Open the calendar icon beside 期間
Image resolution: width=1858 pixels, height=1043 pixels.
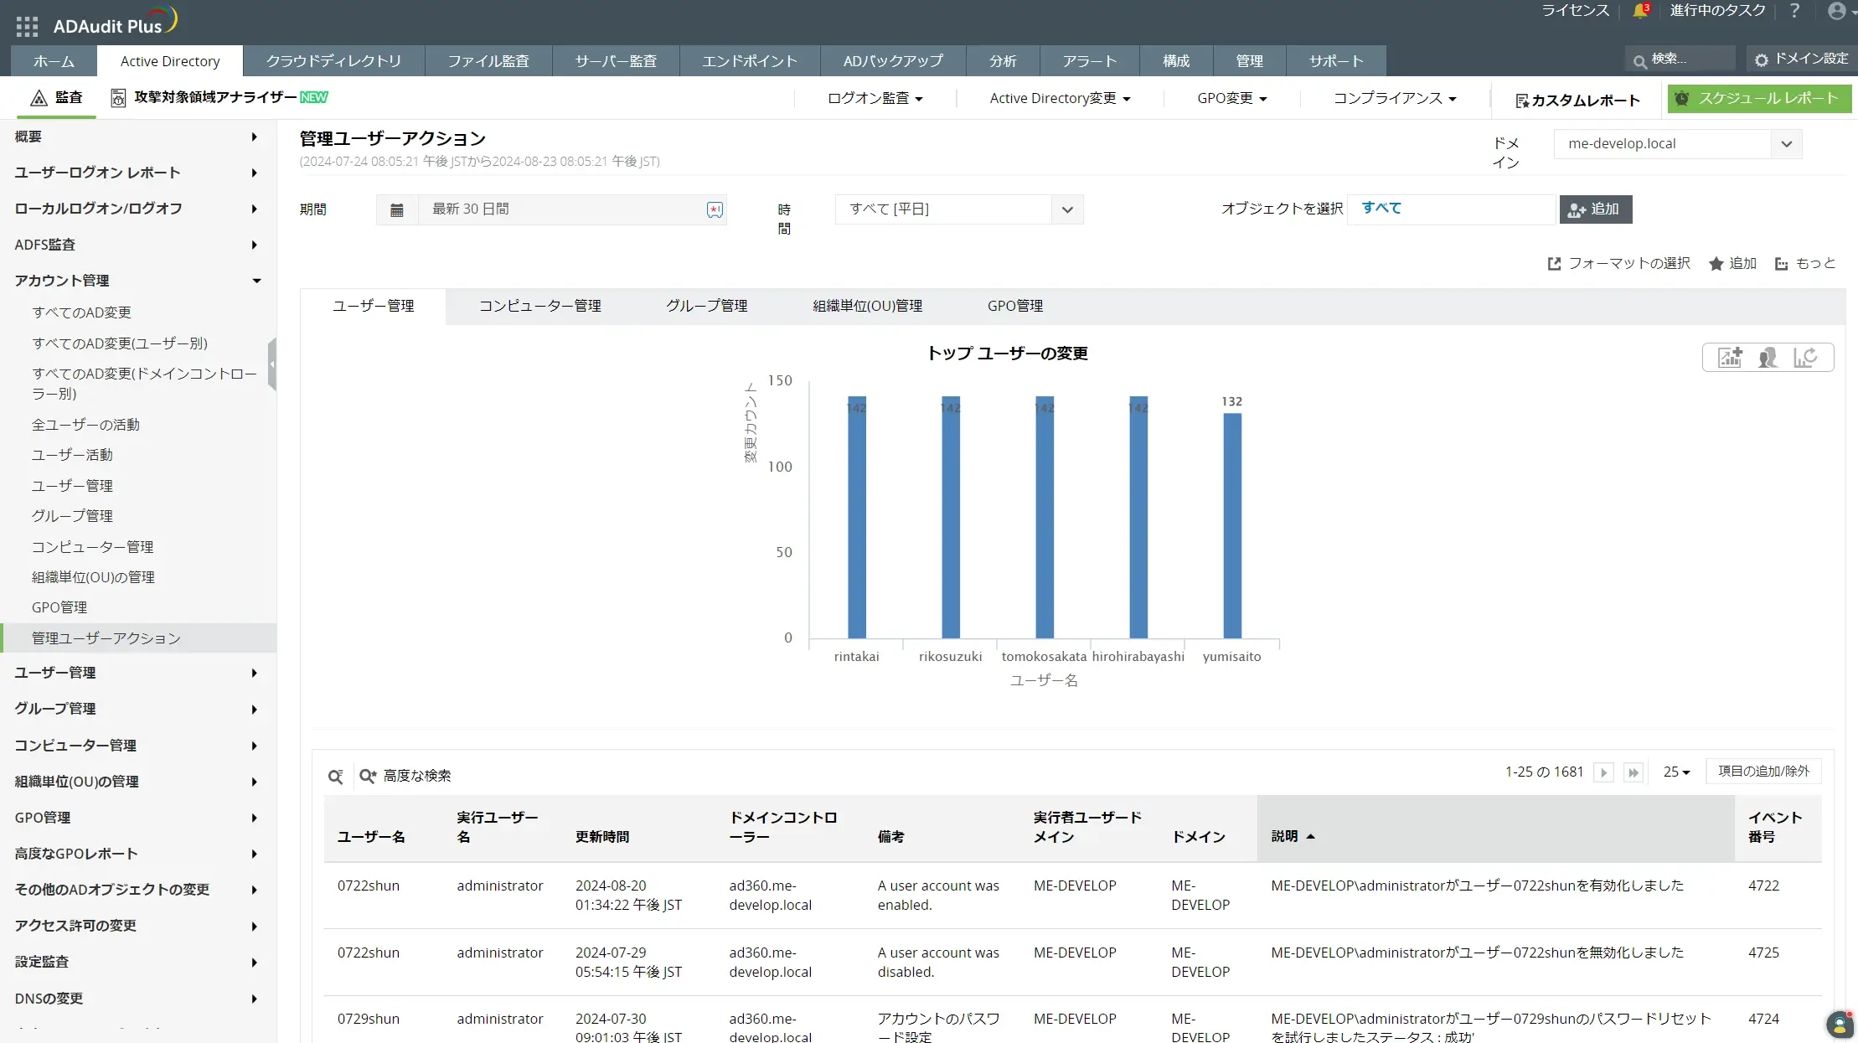point(397,209)
